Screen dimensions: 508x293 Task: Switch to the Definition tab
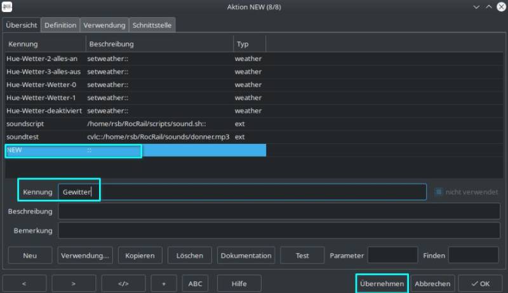coord(61,25)
